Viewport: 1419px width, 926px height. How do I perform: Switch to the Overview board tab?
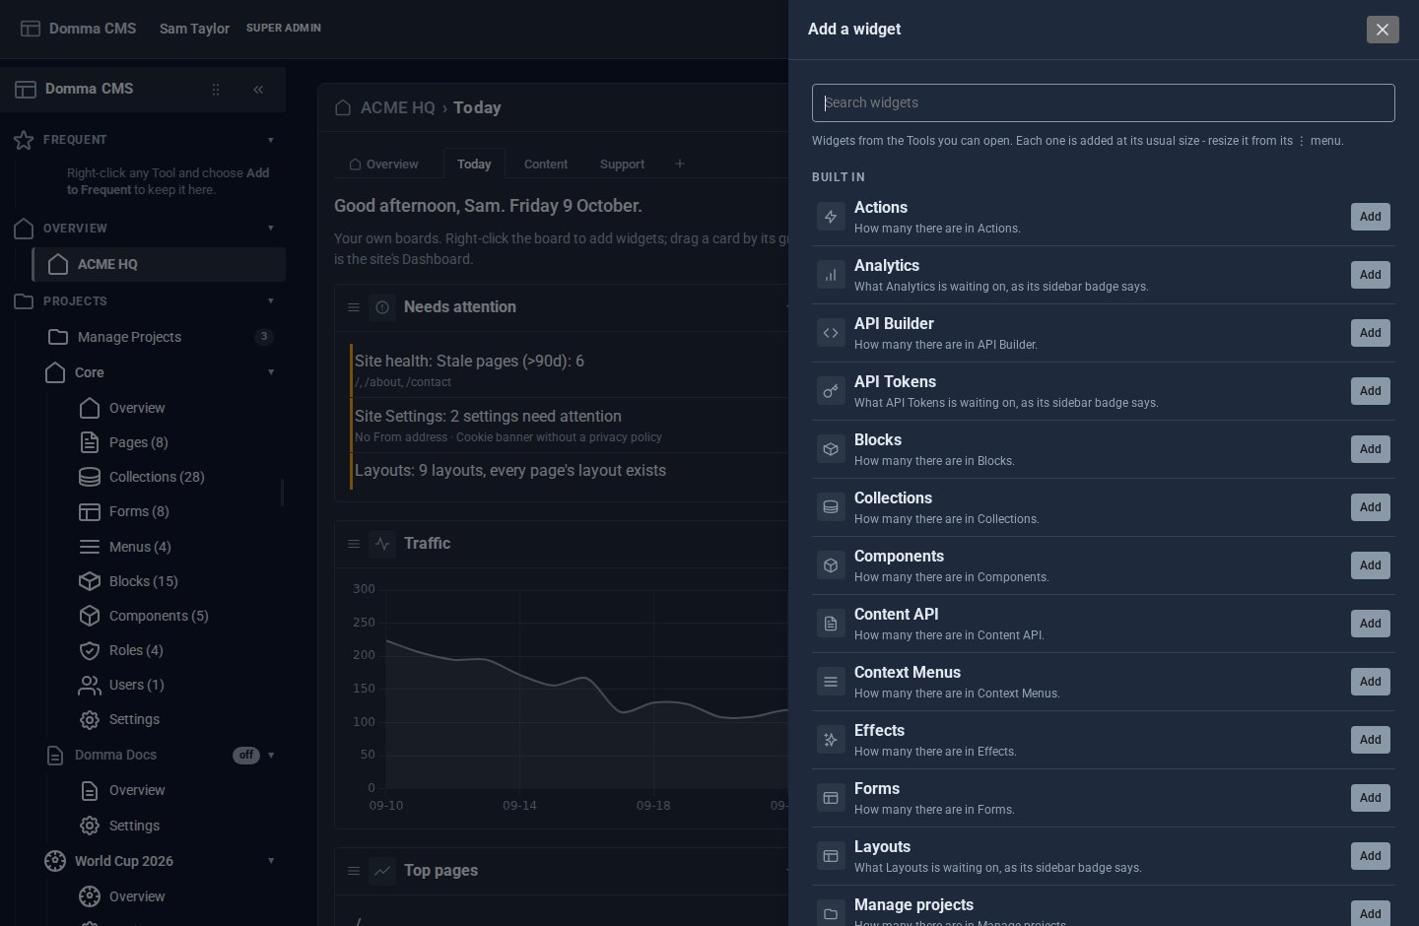(384, 165)
